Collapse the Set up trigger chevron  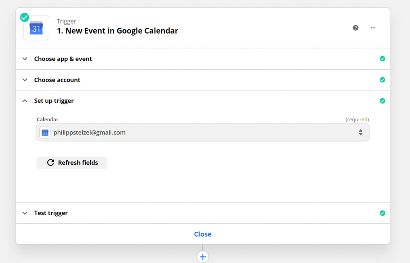pos(25,101)
